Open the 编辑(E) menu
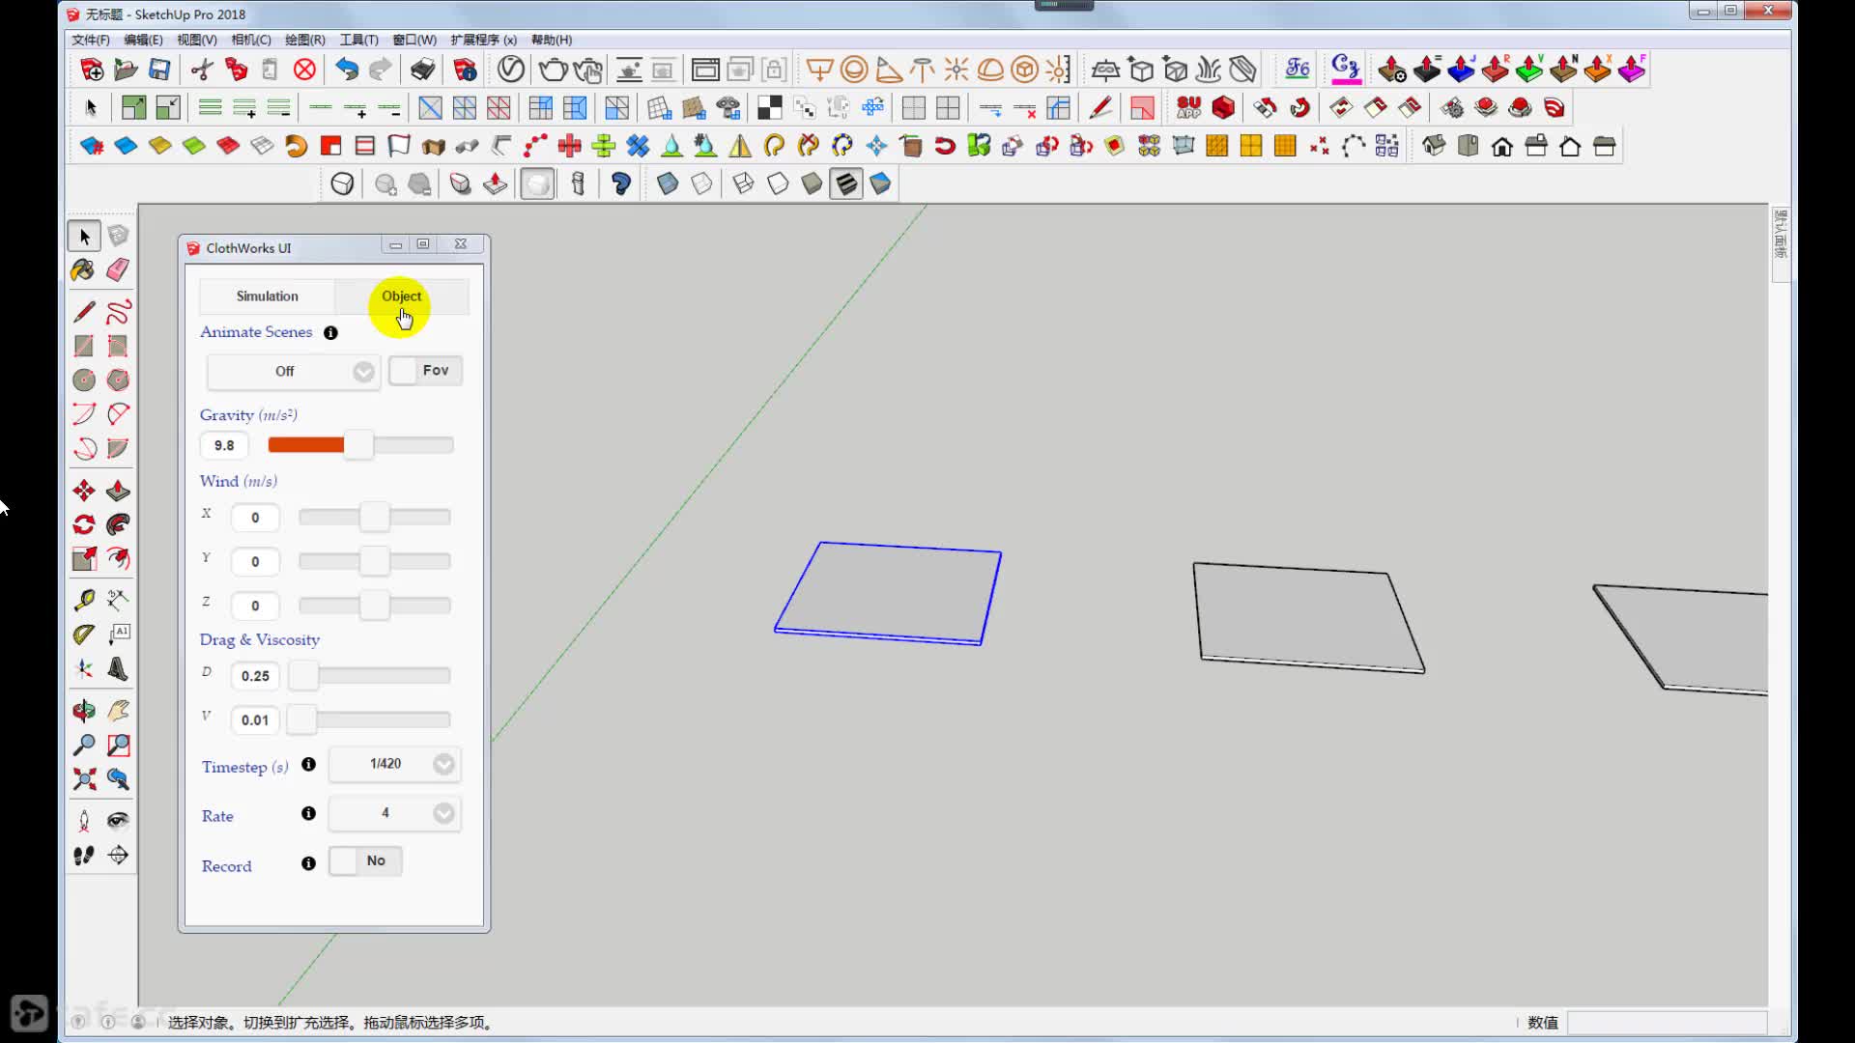 (x=143, y=40)
